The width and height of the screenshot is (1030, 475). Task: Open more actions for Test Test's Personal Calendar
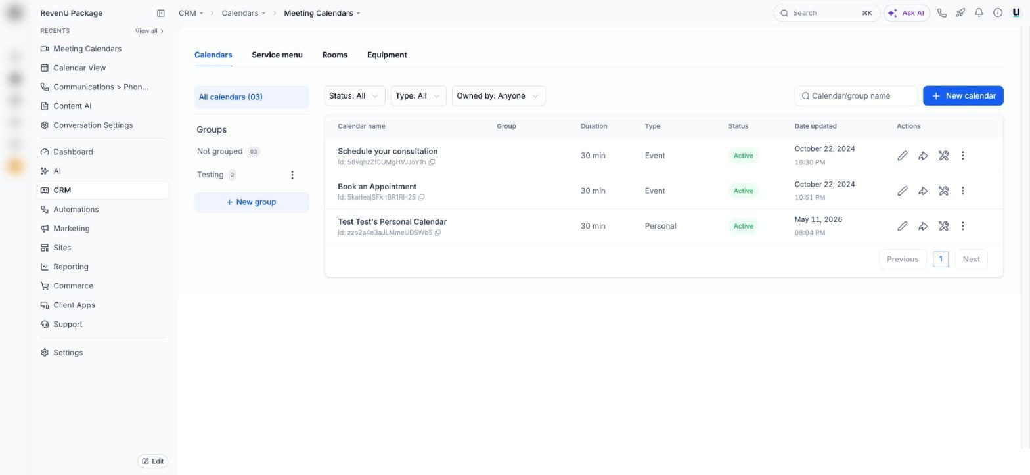click(963, 226)
